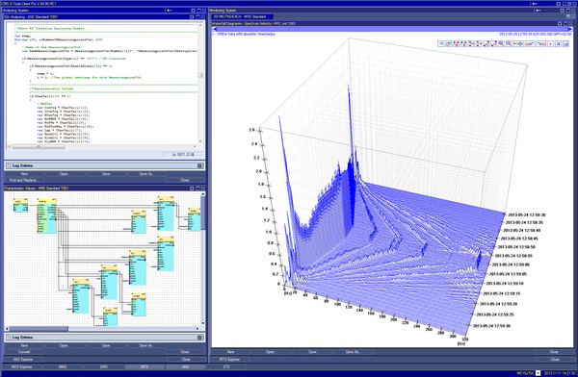
Task: Click the horizontal scrollbar of the code editor
Action: [102, 146]
